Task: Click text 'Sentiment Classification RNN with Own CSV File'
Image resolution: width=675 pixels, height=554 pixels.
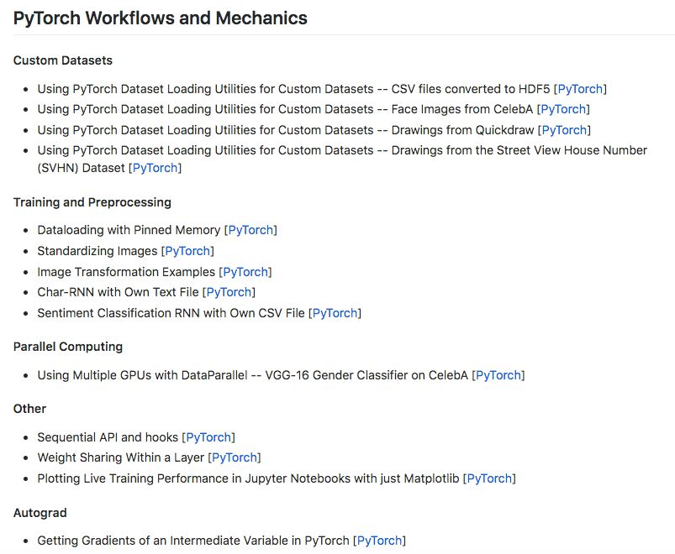Action: pos(171,313)
